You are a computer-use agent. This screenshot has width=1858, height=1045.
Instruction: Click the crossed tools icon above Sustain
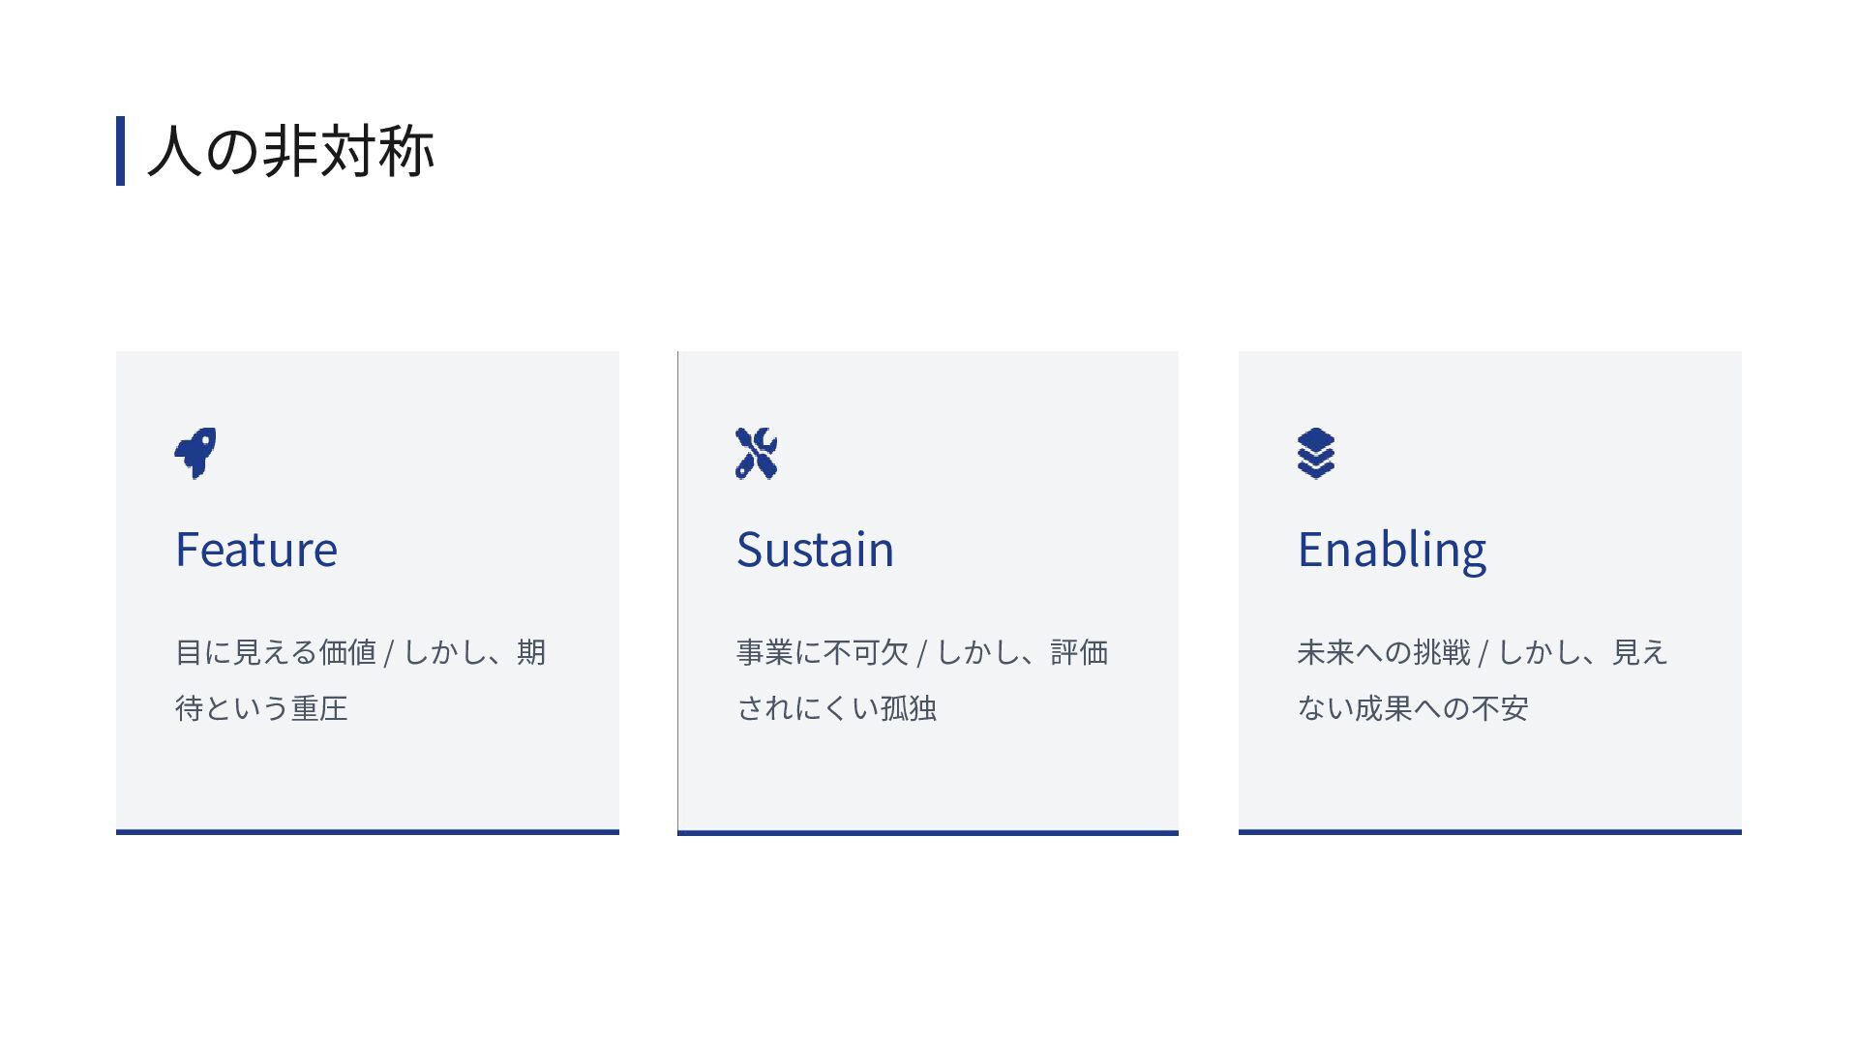click(x=756, y=453)
